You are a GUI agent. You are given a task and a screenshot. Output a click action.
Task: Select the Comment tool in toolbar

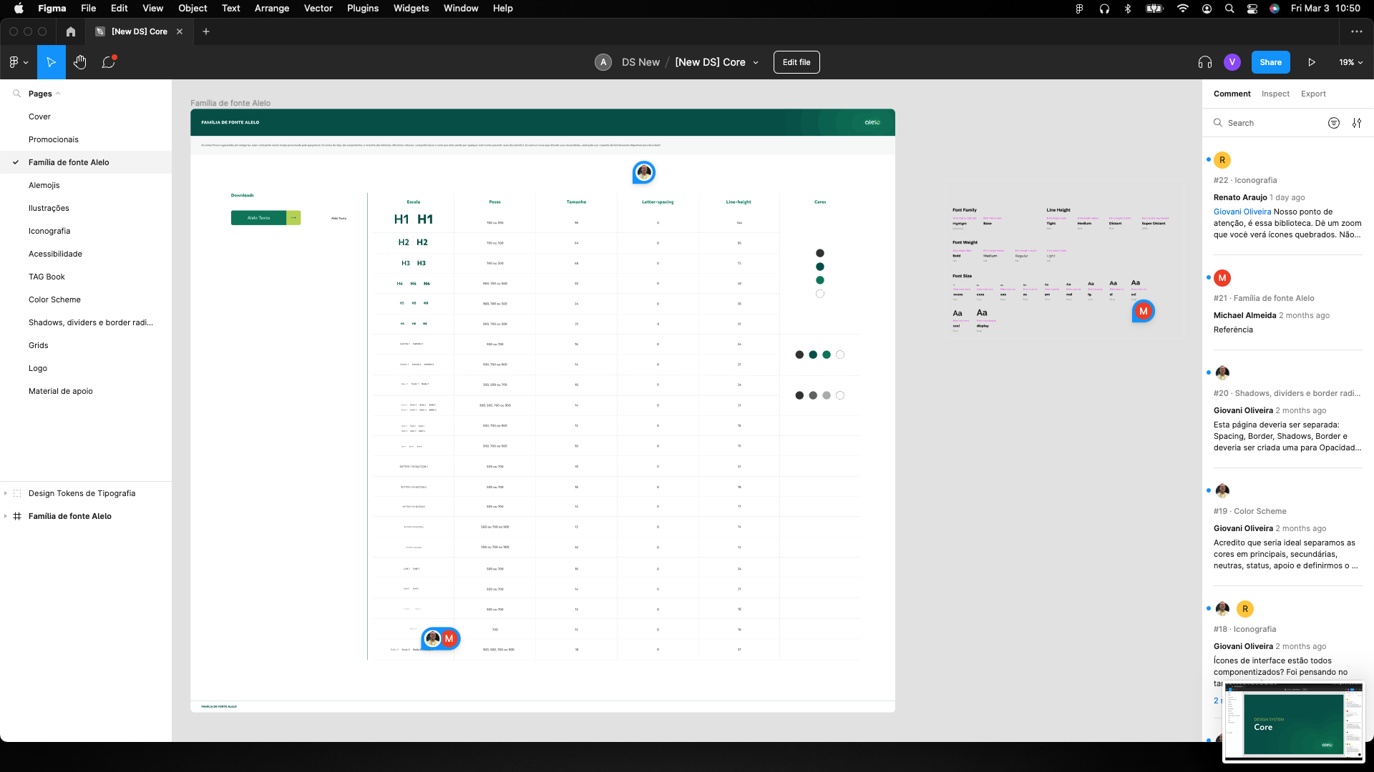tap(108, 62)
